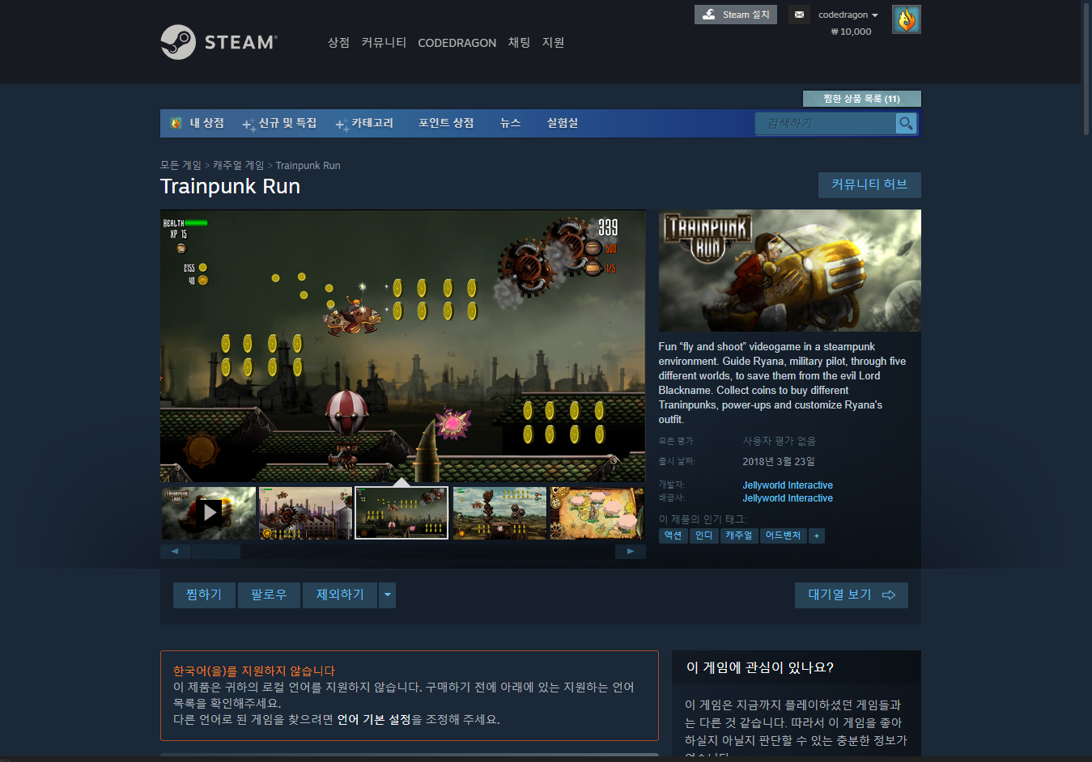Open the 상점 top menu
This screenshot has height=762, width=1092.
338,42
